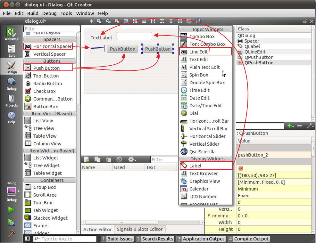Select QsciScintilla in Input Widgets list
This screenshot has width=316, height=243.
coord(202,152)
